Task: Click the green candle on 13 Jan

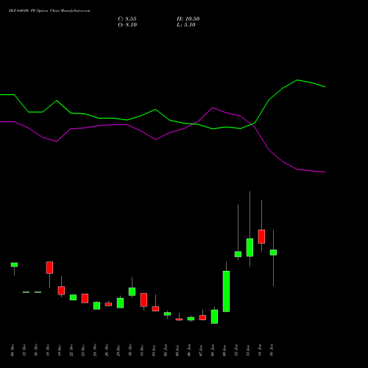Action: [x=250, y=247]
